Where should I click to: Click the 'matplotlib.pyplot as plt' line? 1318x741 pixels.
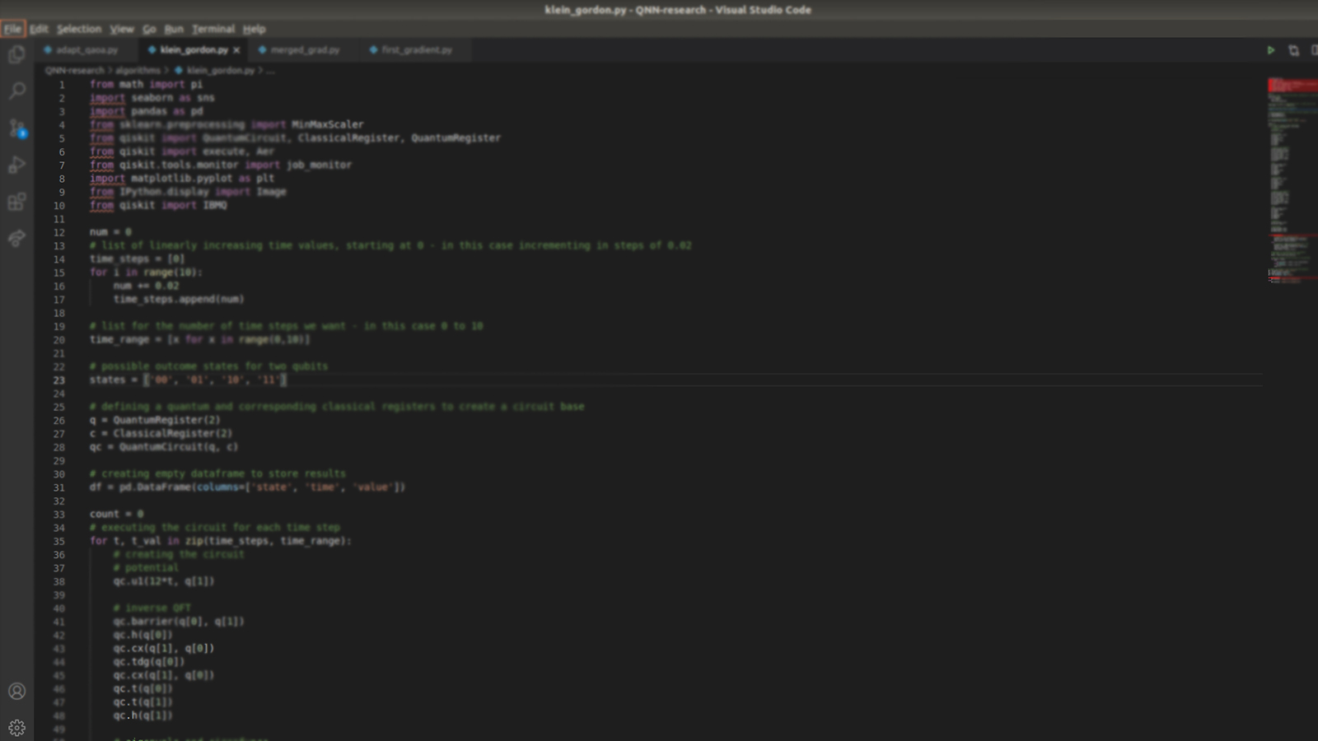coord(182,179)
